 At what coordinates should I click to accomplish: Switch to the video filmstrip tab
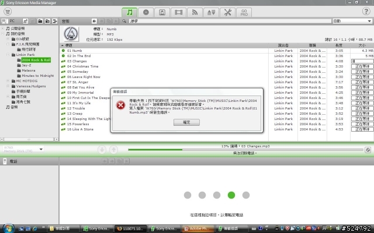coord(178,12)
